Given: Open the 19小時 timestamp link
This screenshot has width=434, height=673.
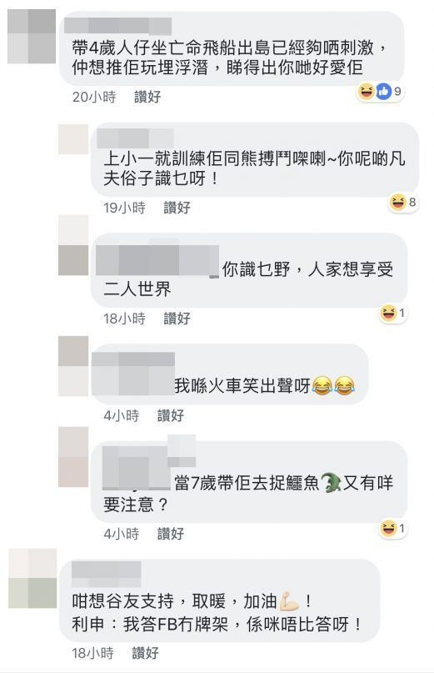Looking at the screenshot, I should [124, 208].
